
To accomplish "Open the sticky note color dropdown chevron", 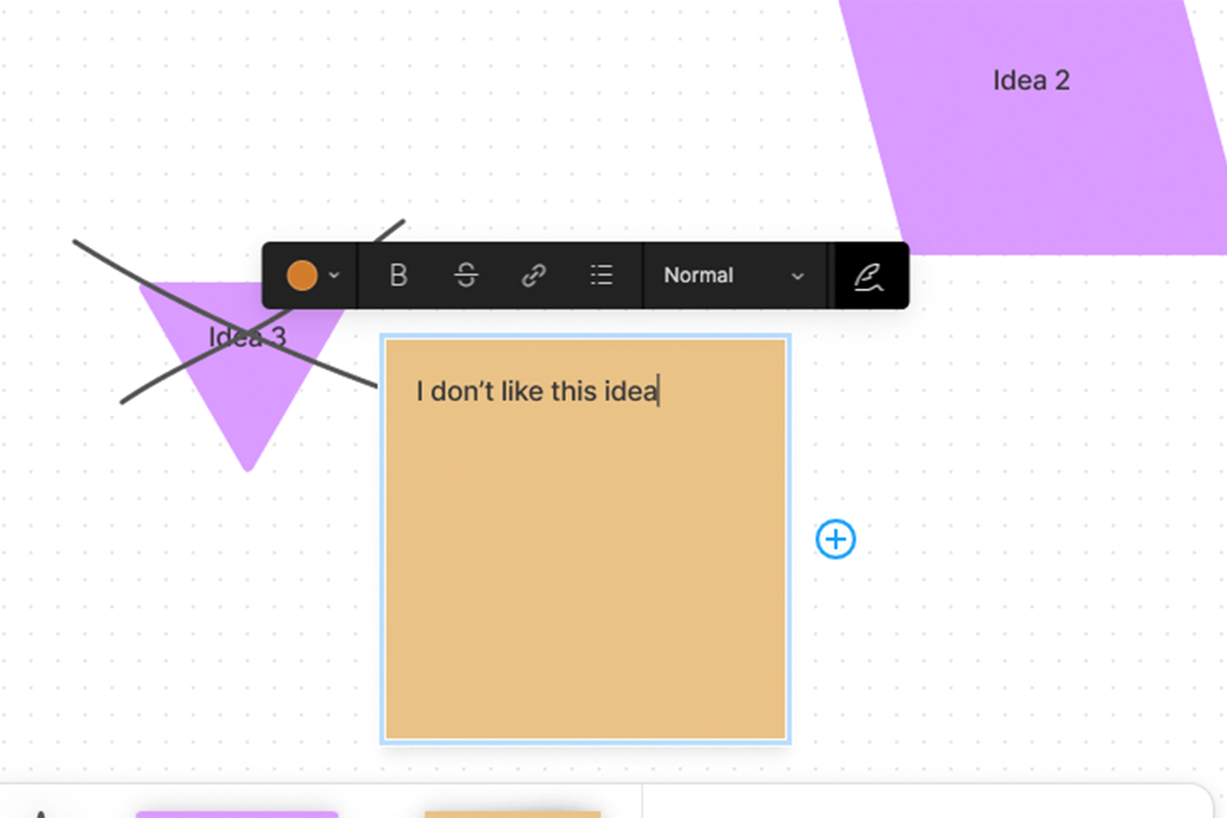I will (334, 276).
